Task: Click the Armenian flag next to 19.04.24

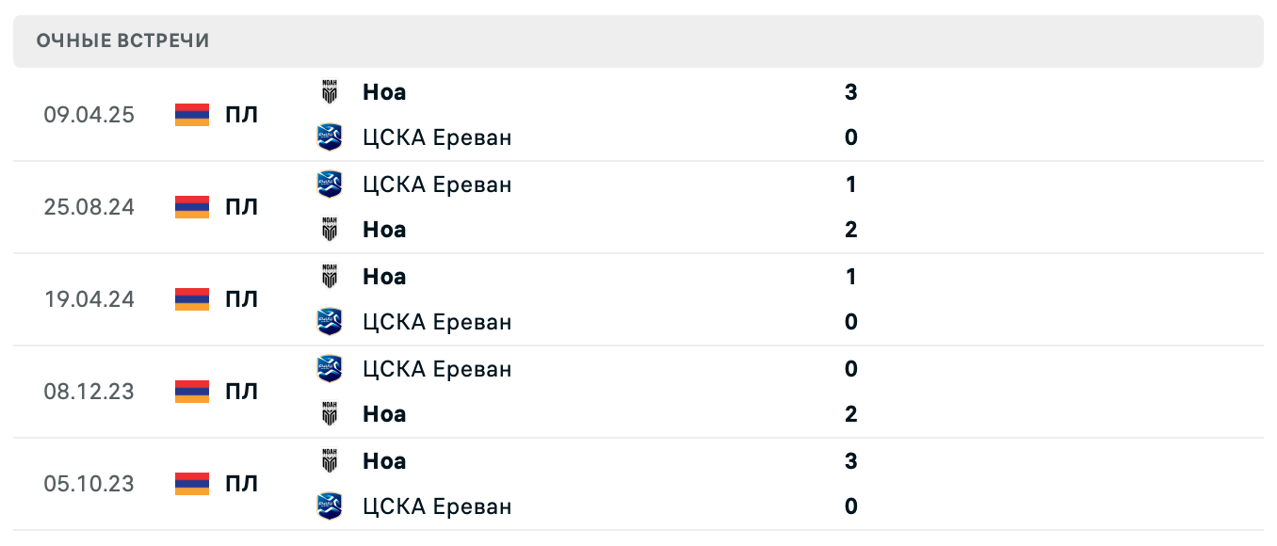Action: pyautogui.click(x=191, y=299)
